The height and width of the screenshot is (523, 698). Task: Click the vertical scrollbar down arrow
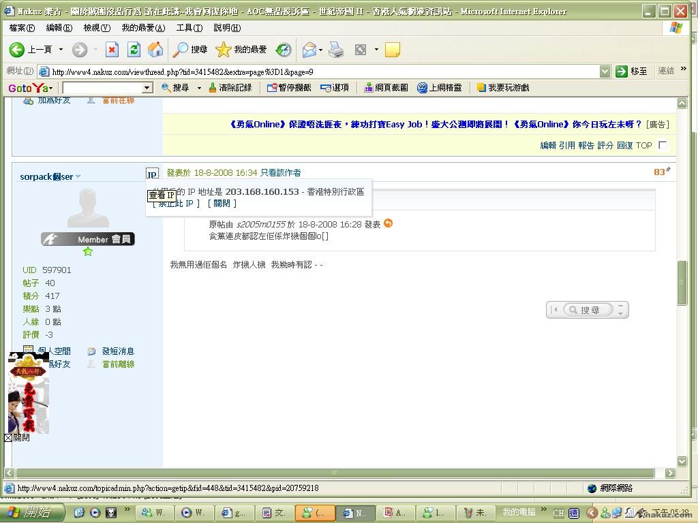[682, 461]
